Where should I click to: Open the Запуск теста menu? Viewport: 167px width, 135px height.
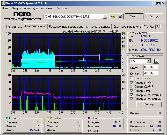tap(21, 8)
